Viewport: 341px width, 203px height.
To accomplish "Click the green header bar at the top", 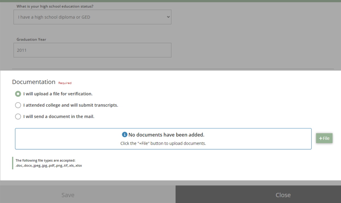I will (x=170, y=1).
